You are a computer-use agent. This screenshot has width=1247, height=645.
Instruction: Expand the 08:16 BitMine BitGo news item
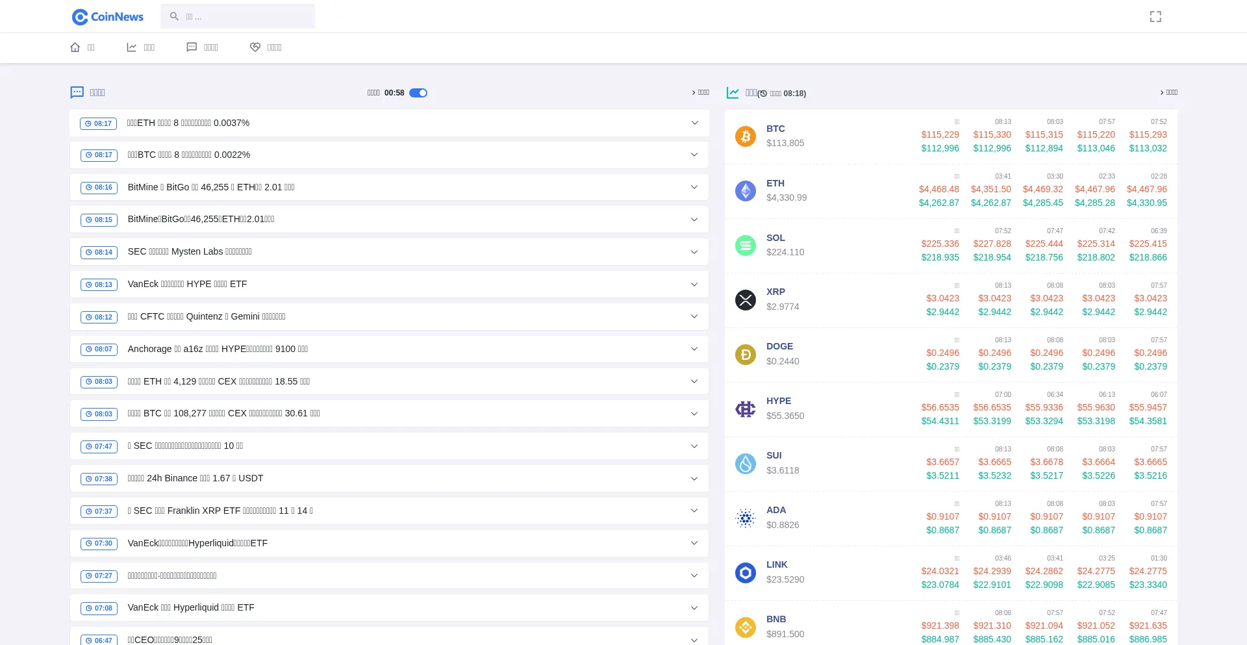pyautogui.click(x=694, y=187)
